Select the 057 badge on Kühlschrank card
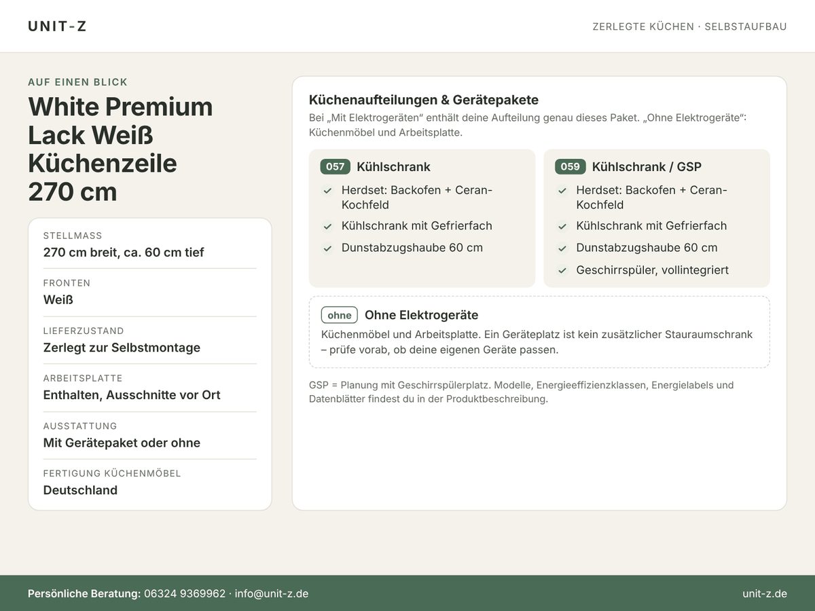This screenshot has width=815, height=611. pos(336,166)
